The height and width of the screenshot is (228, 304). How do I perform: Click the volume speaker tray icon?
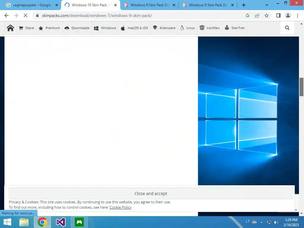(276, 222)
